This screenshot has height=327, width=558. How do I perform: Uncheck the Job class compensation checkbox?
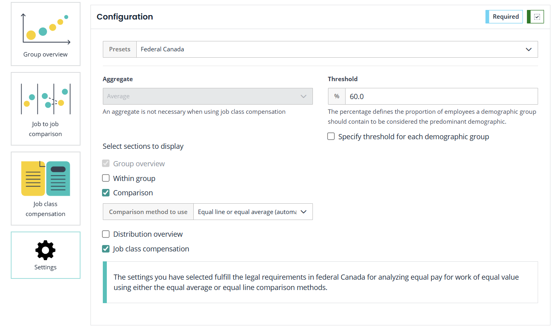106,249
